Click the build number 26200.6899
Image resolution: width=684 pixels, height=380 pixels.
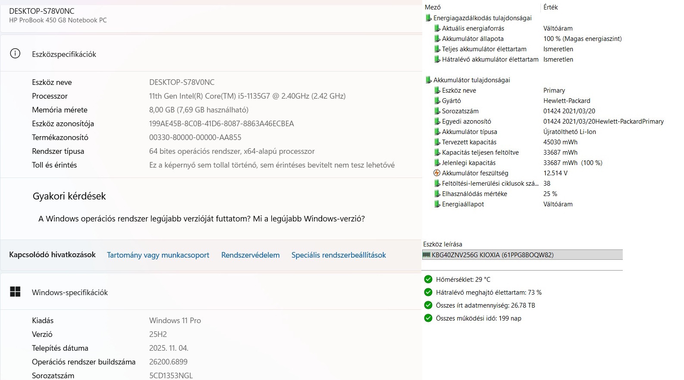pos(168,362)
